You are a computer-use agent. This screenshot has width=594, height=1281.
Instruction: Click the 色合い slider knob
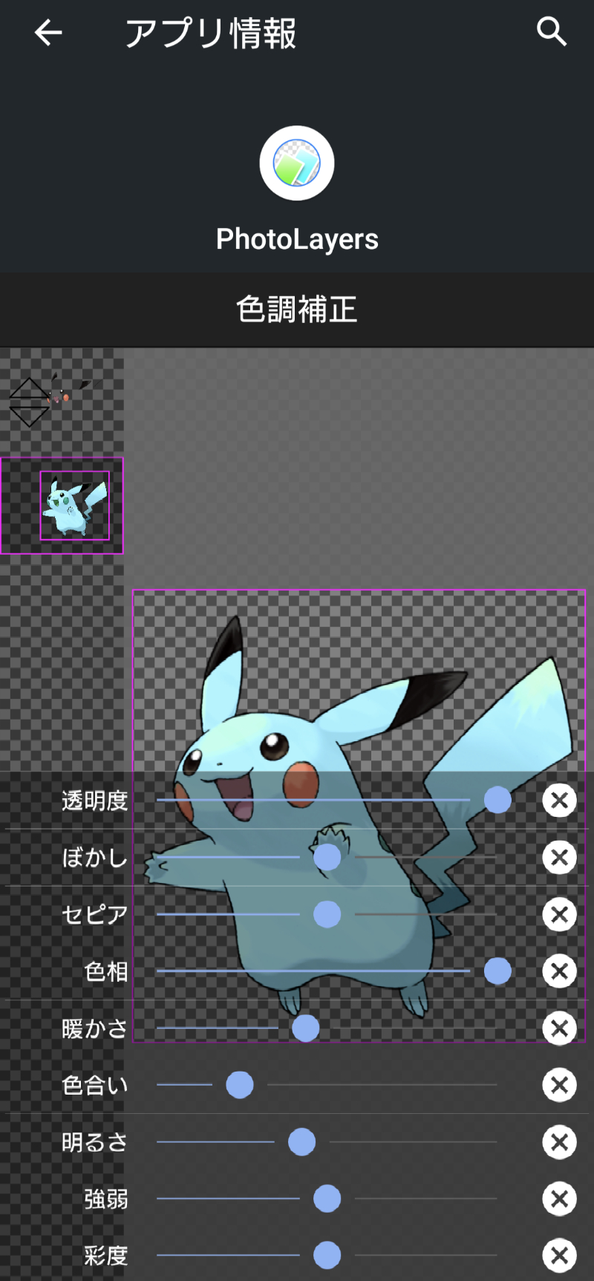click(x=239, y=1085)
